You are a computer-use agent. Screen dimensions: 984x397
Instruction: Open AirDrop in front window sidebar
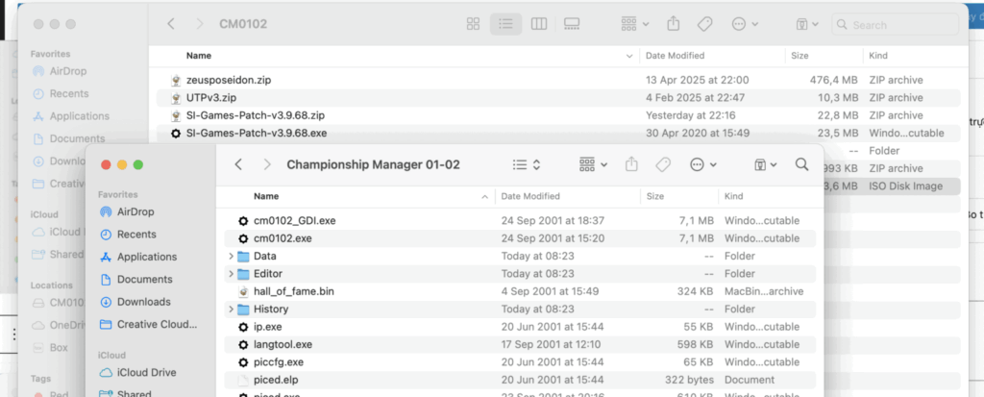(135, 211)
